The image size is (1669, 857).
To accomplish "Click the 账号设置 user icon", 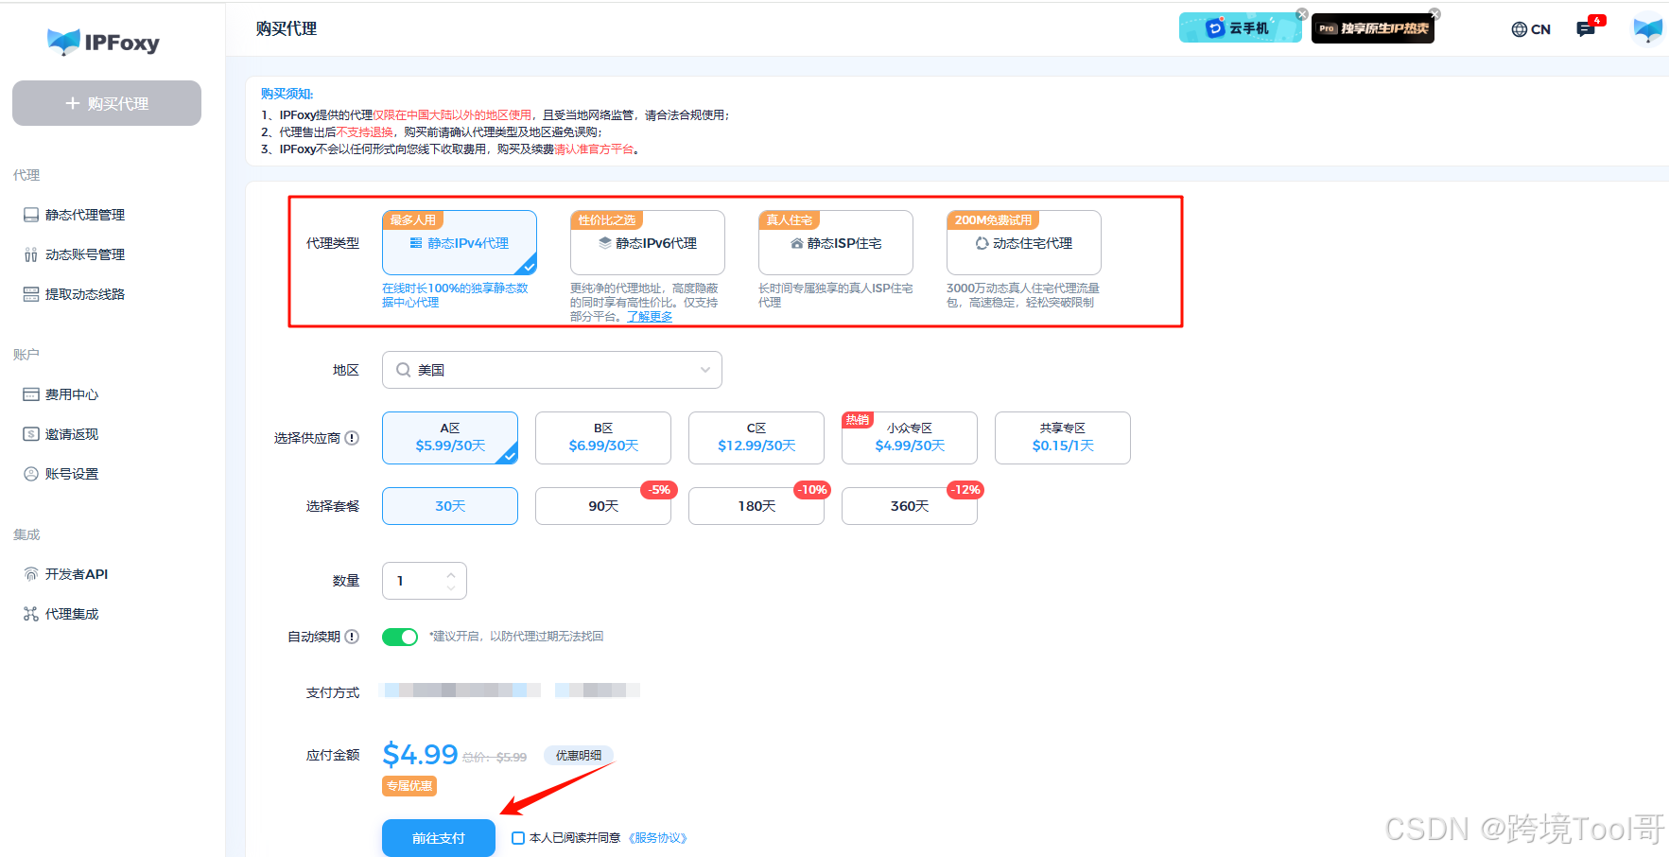I will click(x=31, y=474).
